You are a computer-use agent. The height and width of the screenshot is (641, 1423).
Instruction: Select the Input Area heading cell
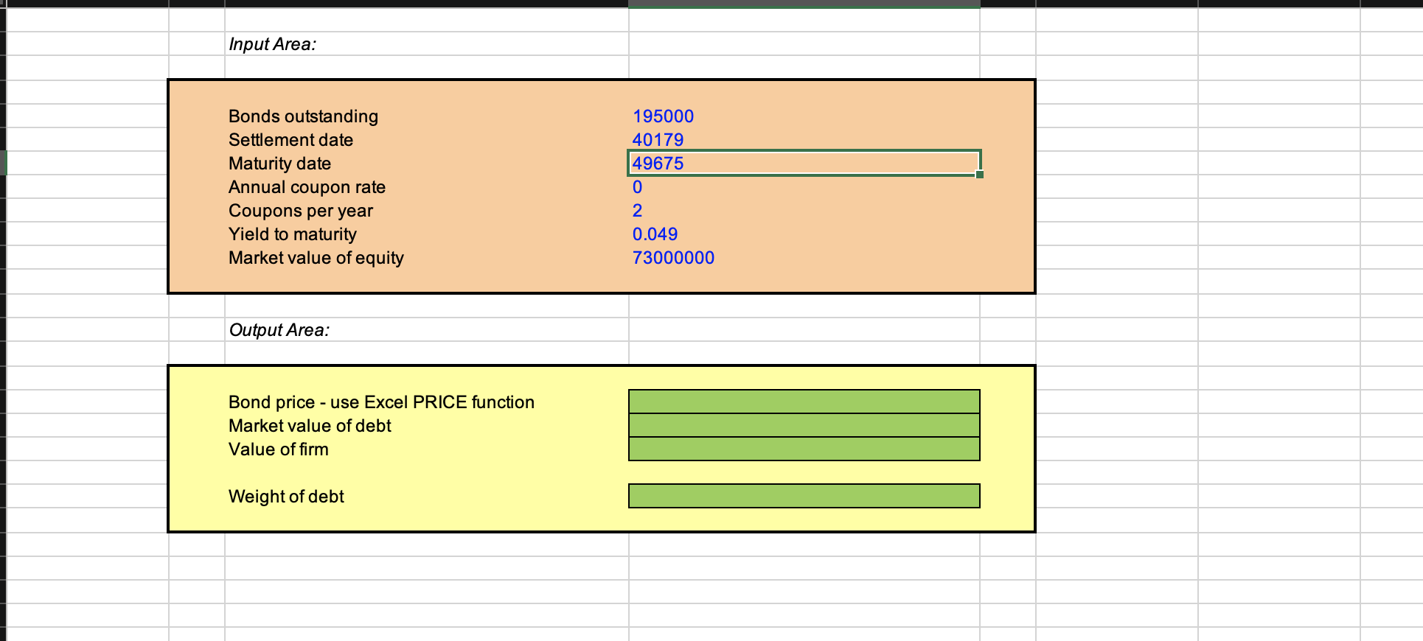426,44
